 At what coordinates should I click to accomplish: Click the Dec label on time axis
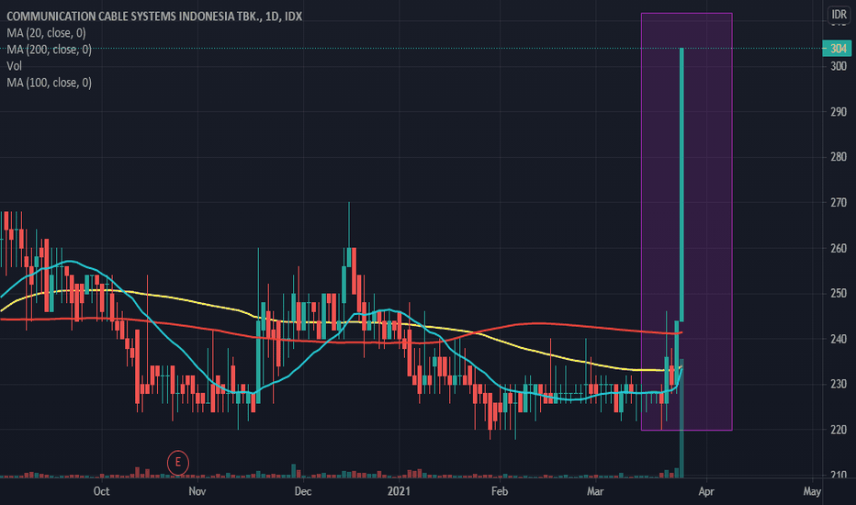tap(303, 491)
